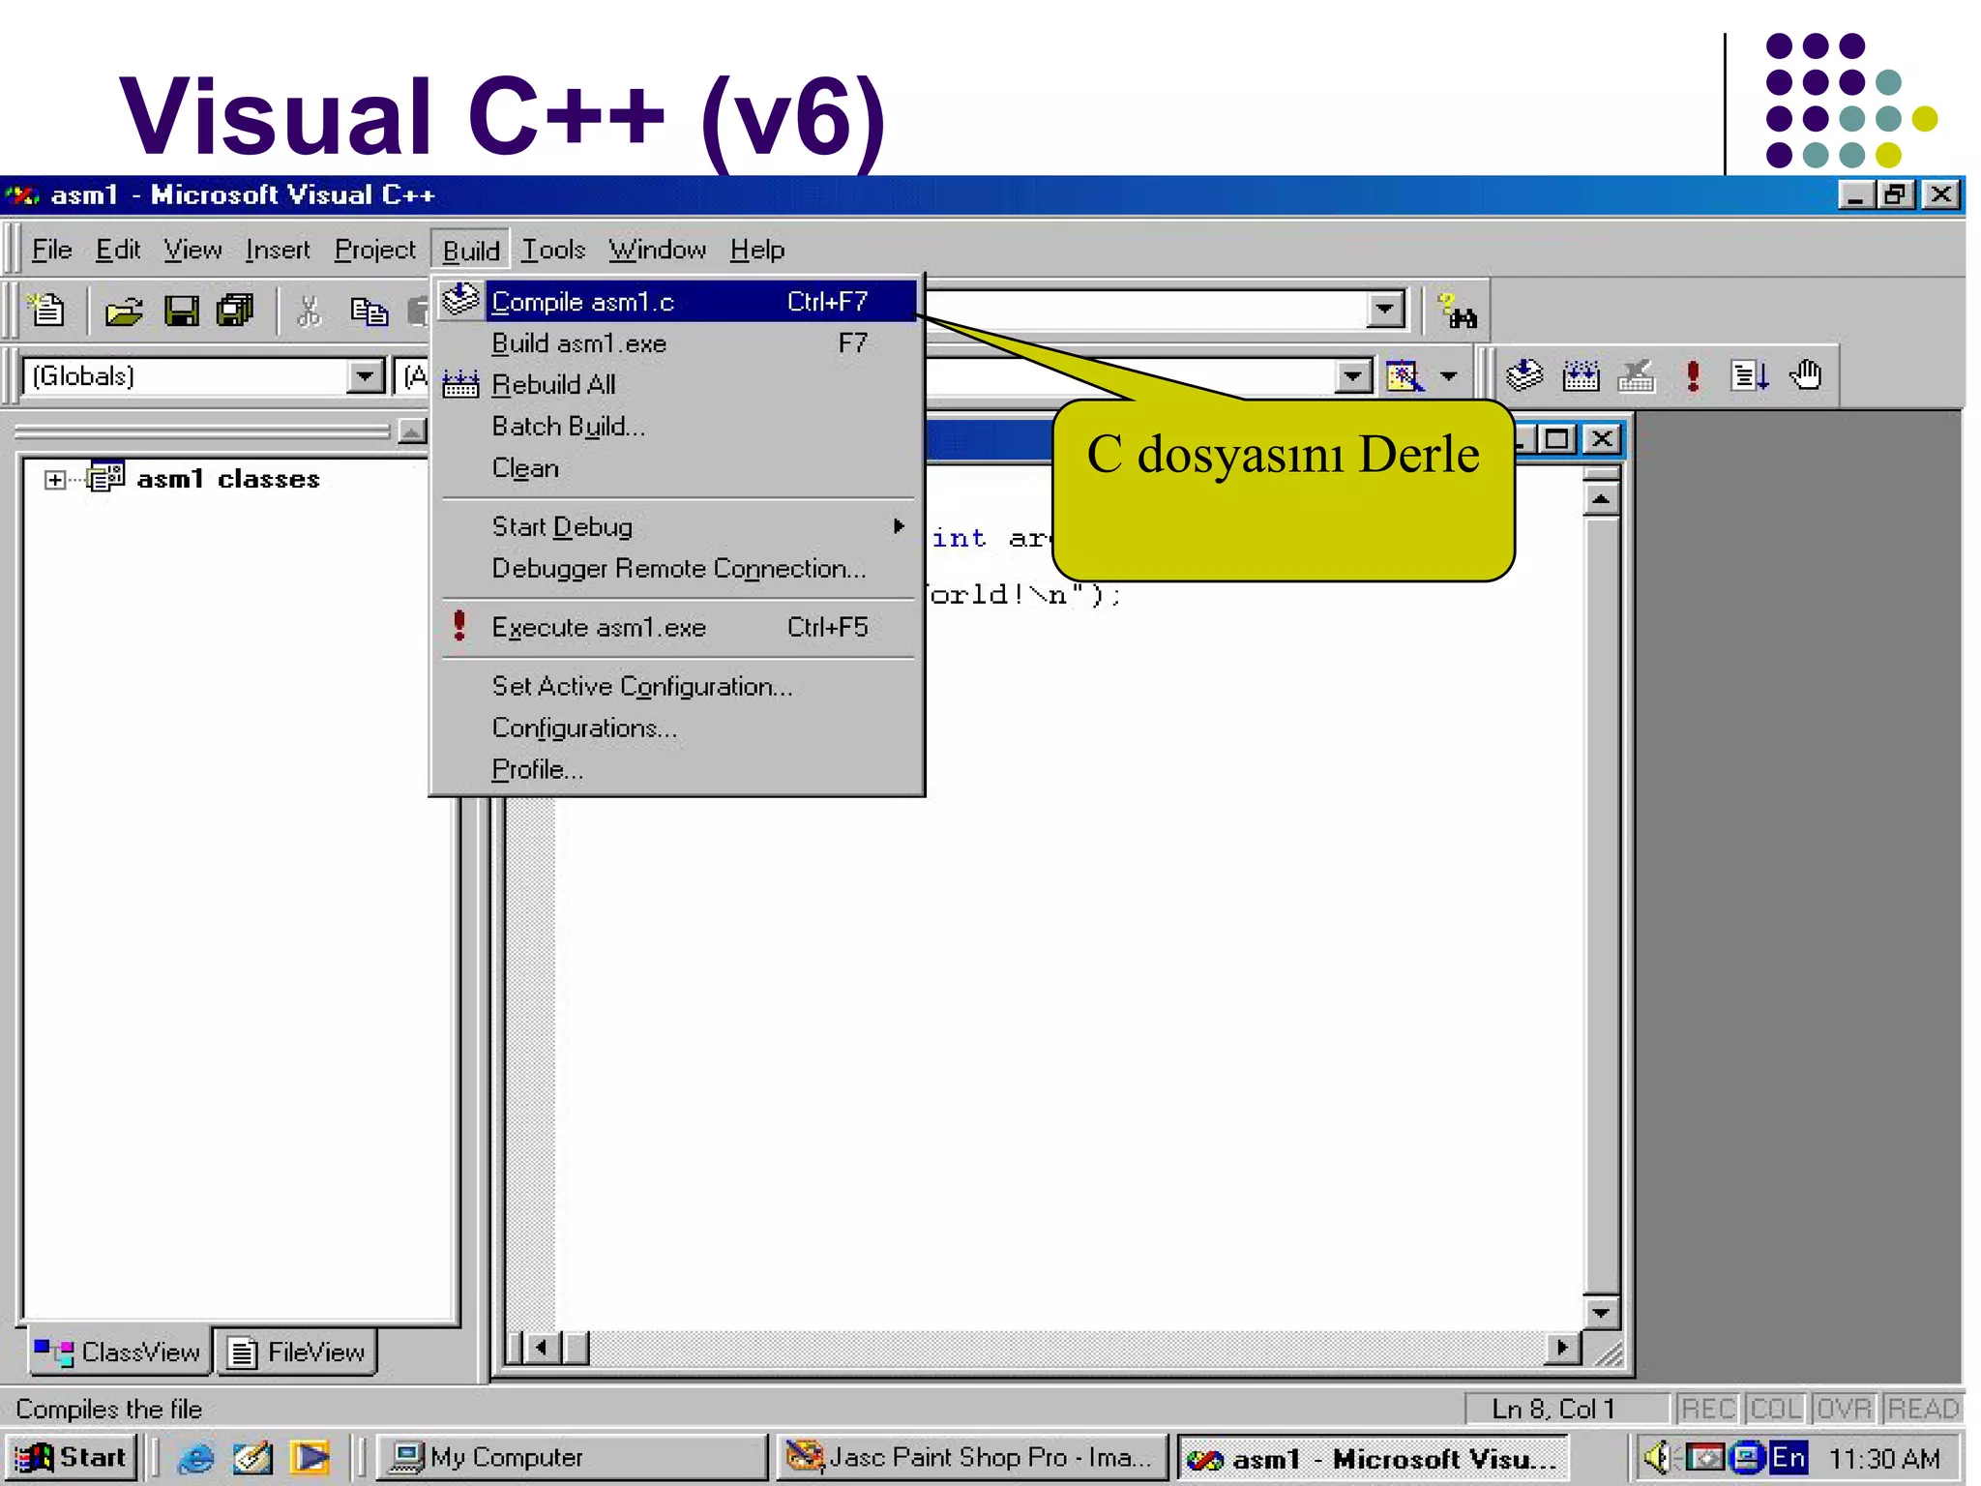This screenshot has width=1981, height=1486.
Task: Click the OVR overtype status indicator
Action: coord(1844,1409)
